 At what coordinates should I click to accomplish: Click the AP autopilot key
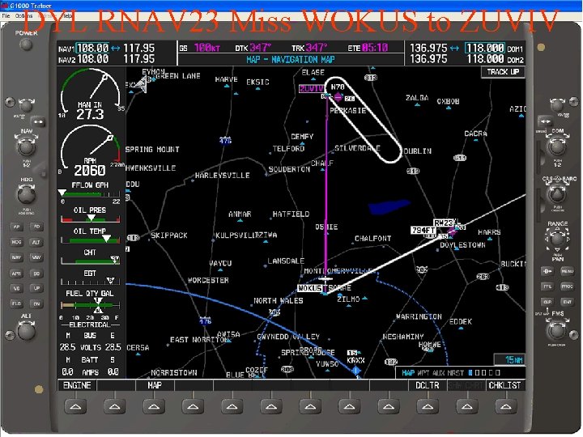(x=16, y=227)
